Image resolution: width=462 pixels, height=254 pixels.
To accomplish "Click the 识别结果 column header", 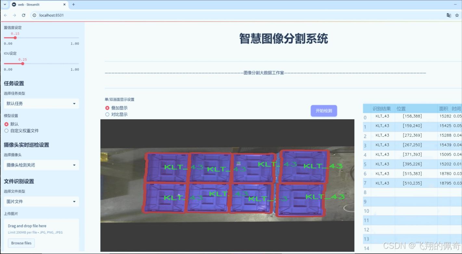I will (383, 108).
